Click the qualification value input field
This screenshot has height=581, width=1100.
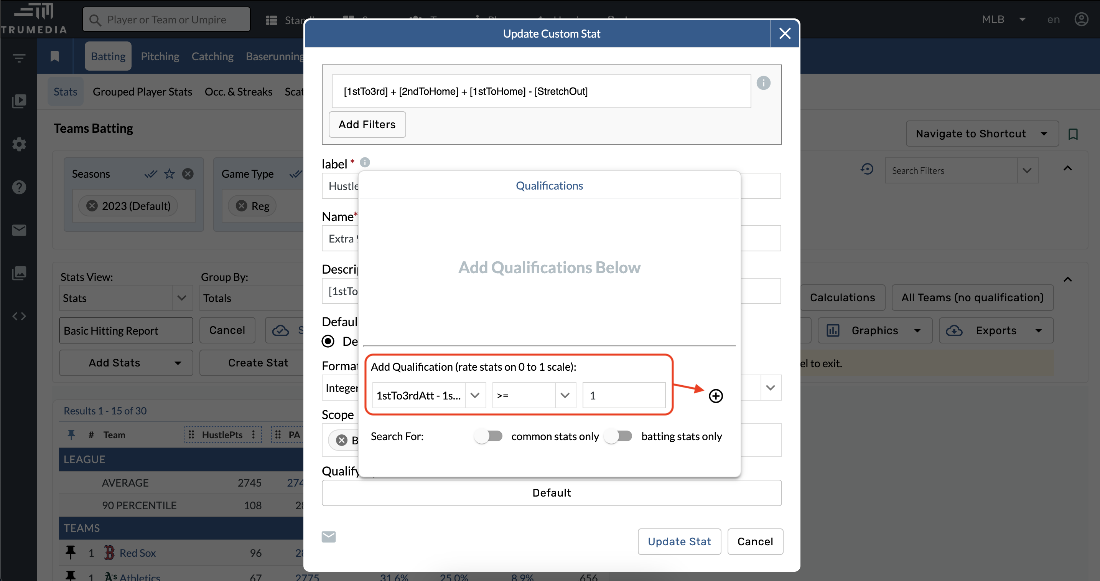coord(623,396)
